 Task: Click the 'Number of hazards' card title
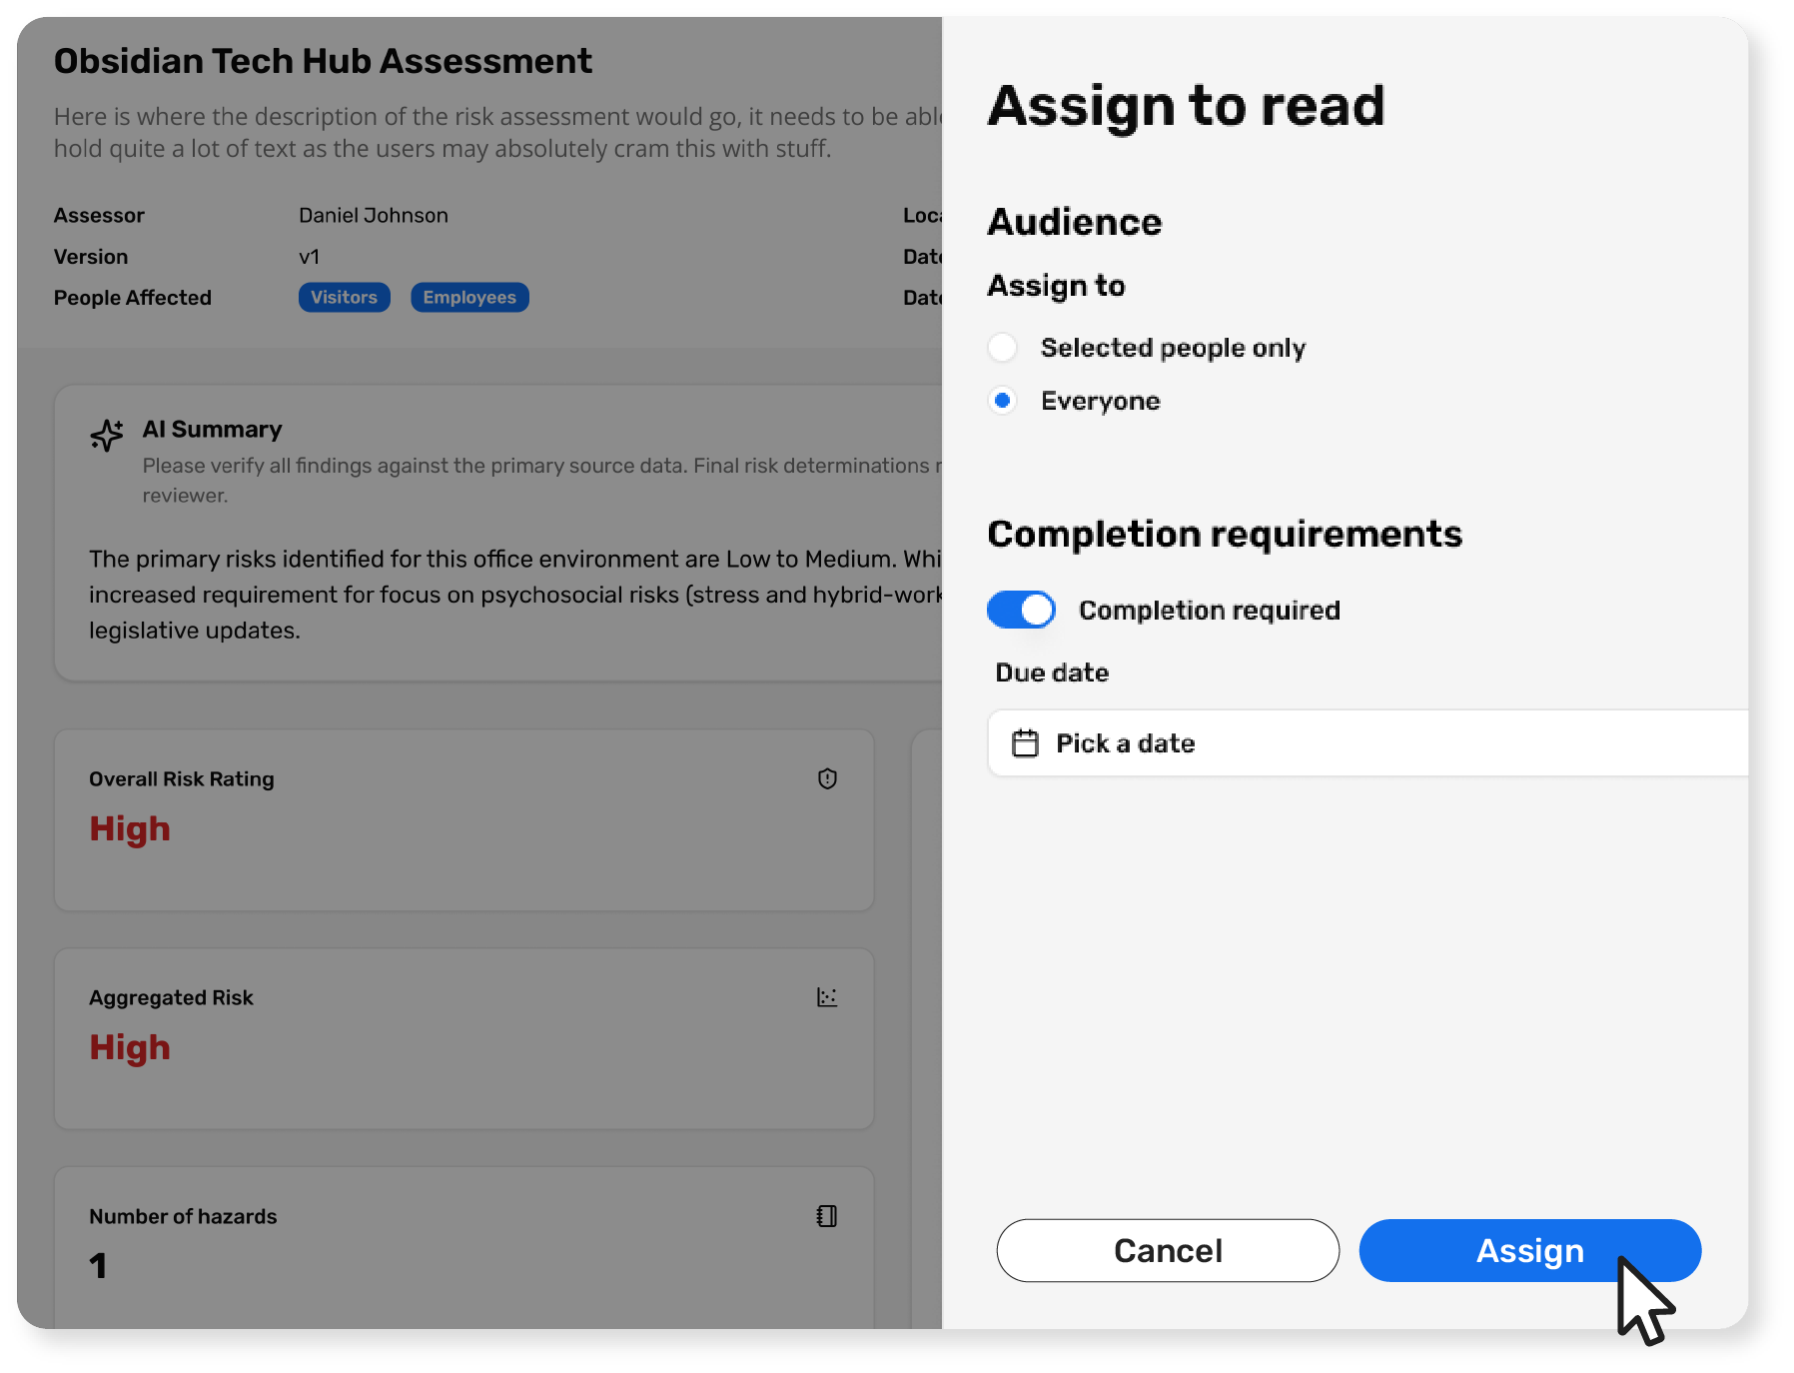click(x=183, y=1217)
